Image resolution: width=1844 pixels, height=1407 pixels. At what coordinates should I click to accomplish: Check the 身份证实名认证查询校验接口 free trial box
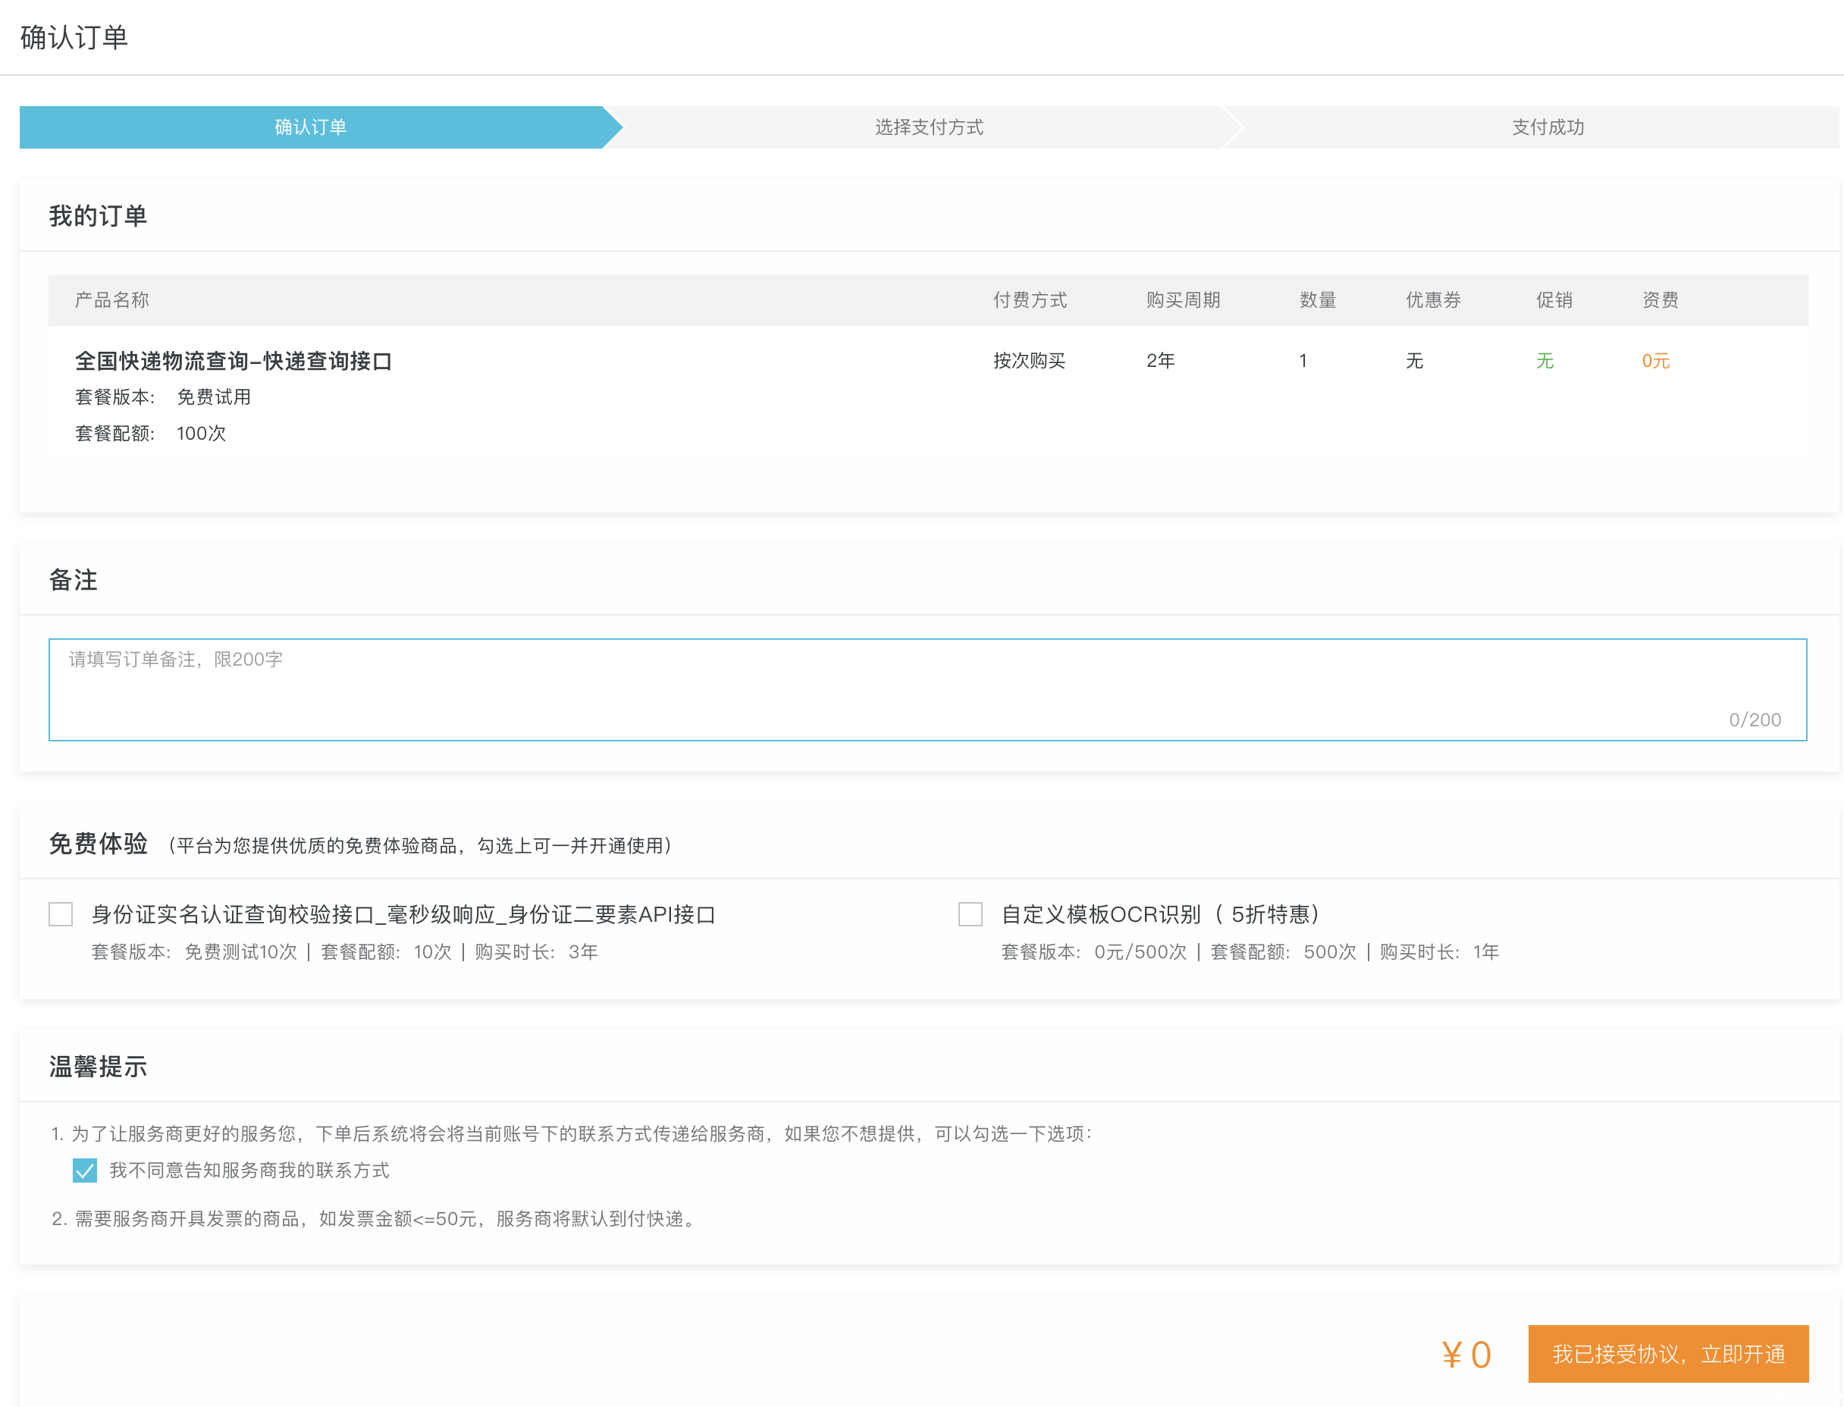[x=61, y=913]
